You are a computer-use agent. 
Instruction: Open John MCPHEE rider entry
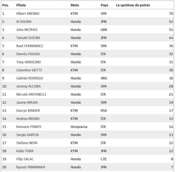[27, 30]
